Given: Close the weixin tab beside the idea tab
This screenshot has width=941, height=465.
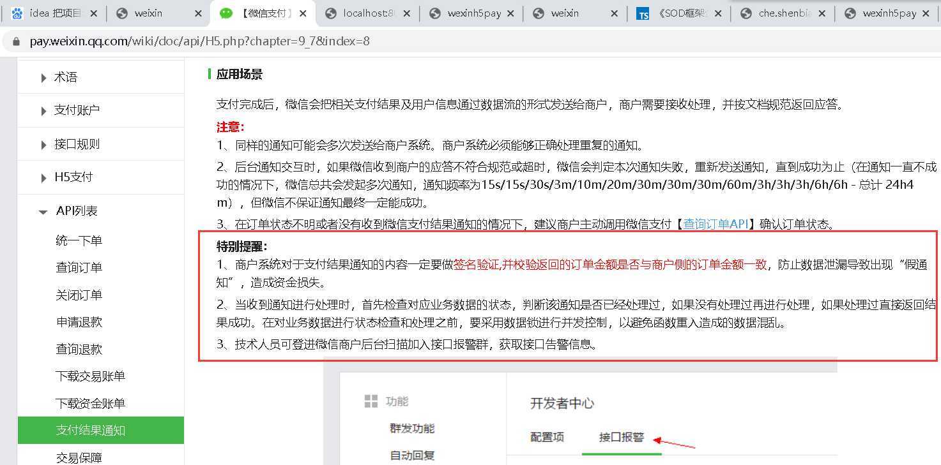Looking at the screenshot, I should pyautogui.click(x=198, y=13).
